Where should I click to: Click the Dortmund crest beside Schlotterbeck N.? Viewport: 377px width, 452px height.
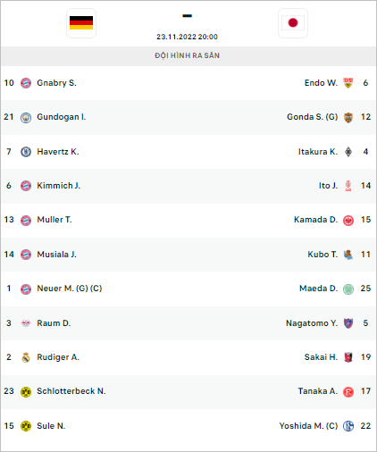tap(26, 391)
